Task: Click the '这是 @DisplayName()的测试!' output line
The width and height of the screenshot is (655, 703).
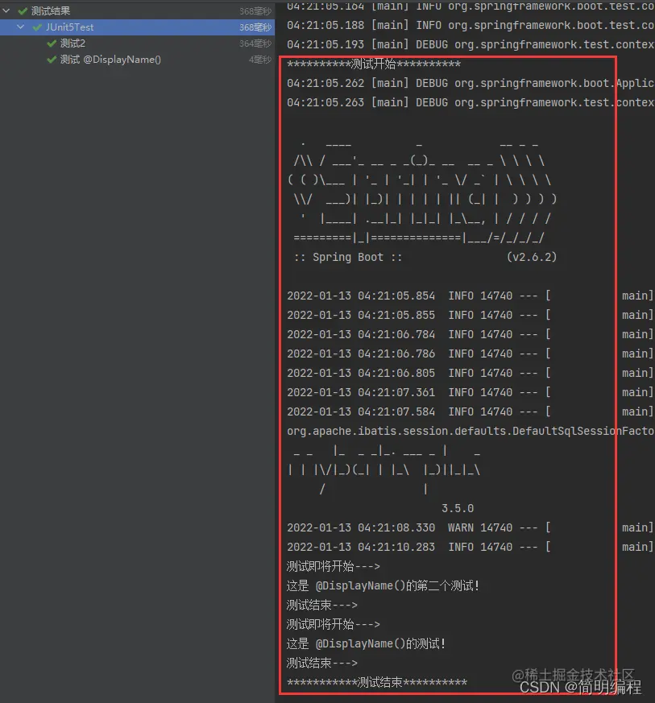Action: (366, 643)
